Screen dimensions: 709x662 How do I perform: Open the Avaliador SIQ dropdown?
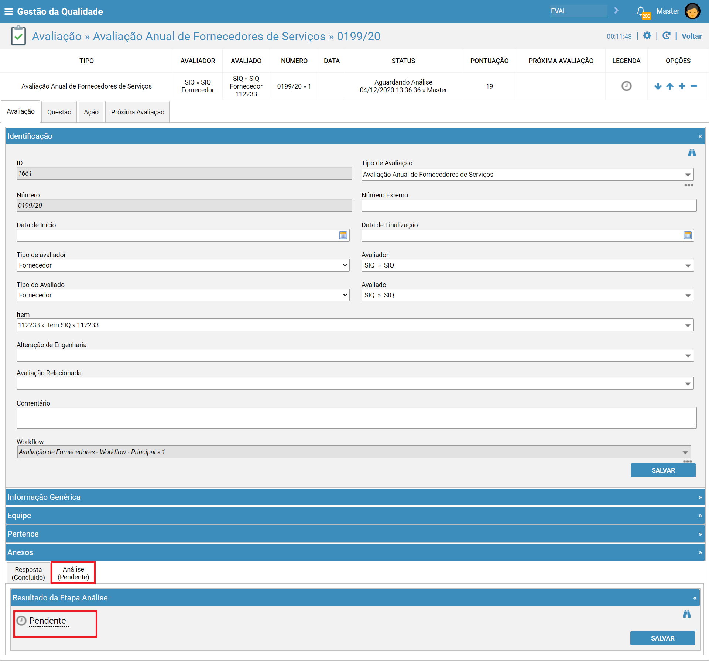[527, 265]
